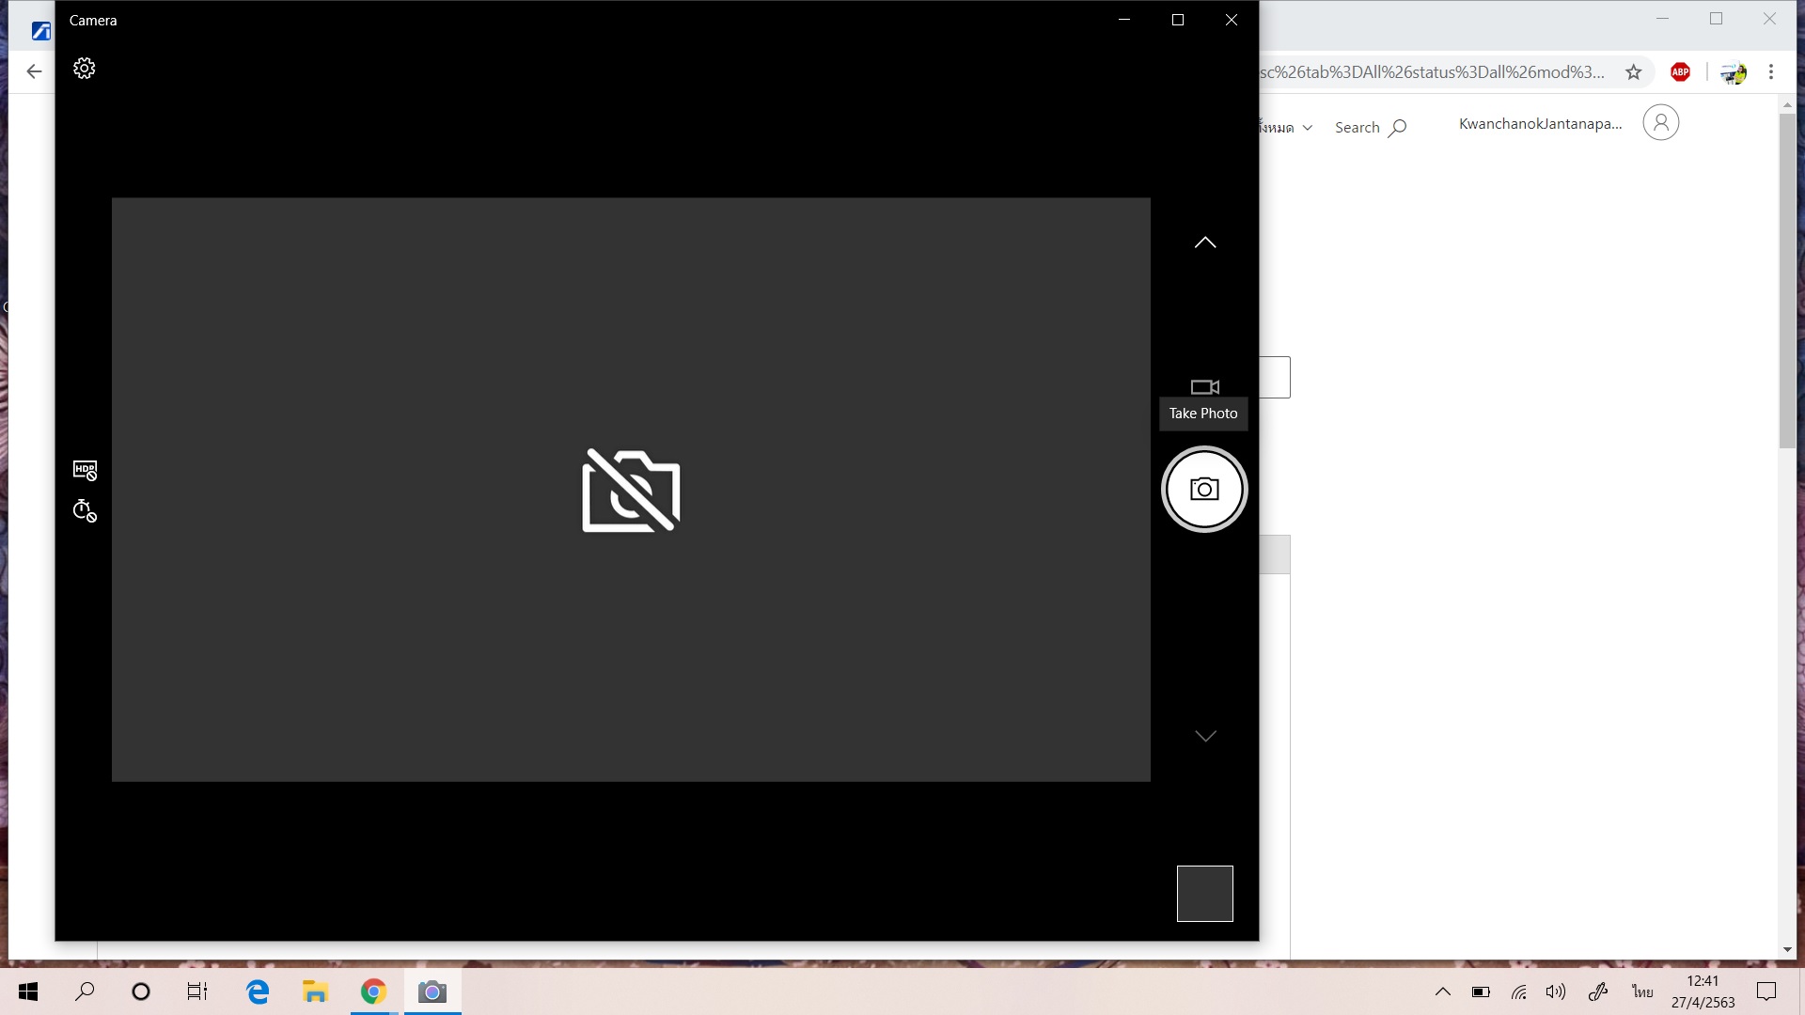Toggle volume icon in system tray
The image size is (1805, 1015).
1556,992
